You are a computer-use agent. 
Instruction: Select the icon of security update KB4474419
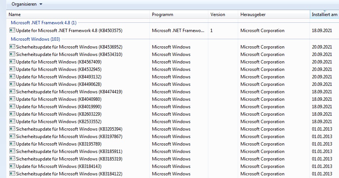12,92
